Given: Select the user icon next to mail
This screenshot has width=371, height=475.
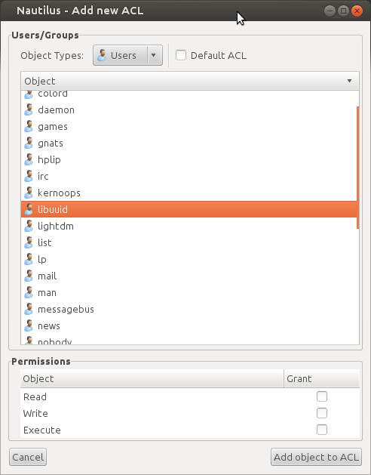Looking at the screenshot, I should tap(29, 276).
